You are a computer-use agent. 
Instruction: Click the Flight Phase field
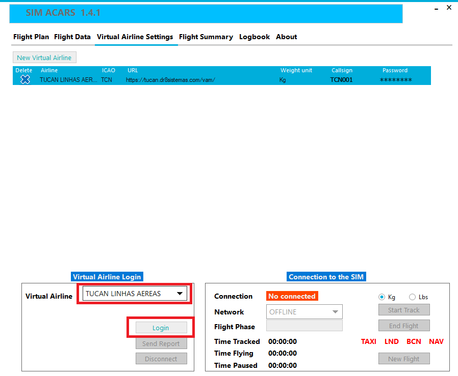tap(304, 326)
